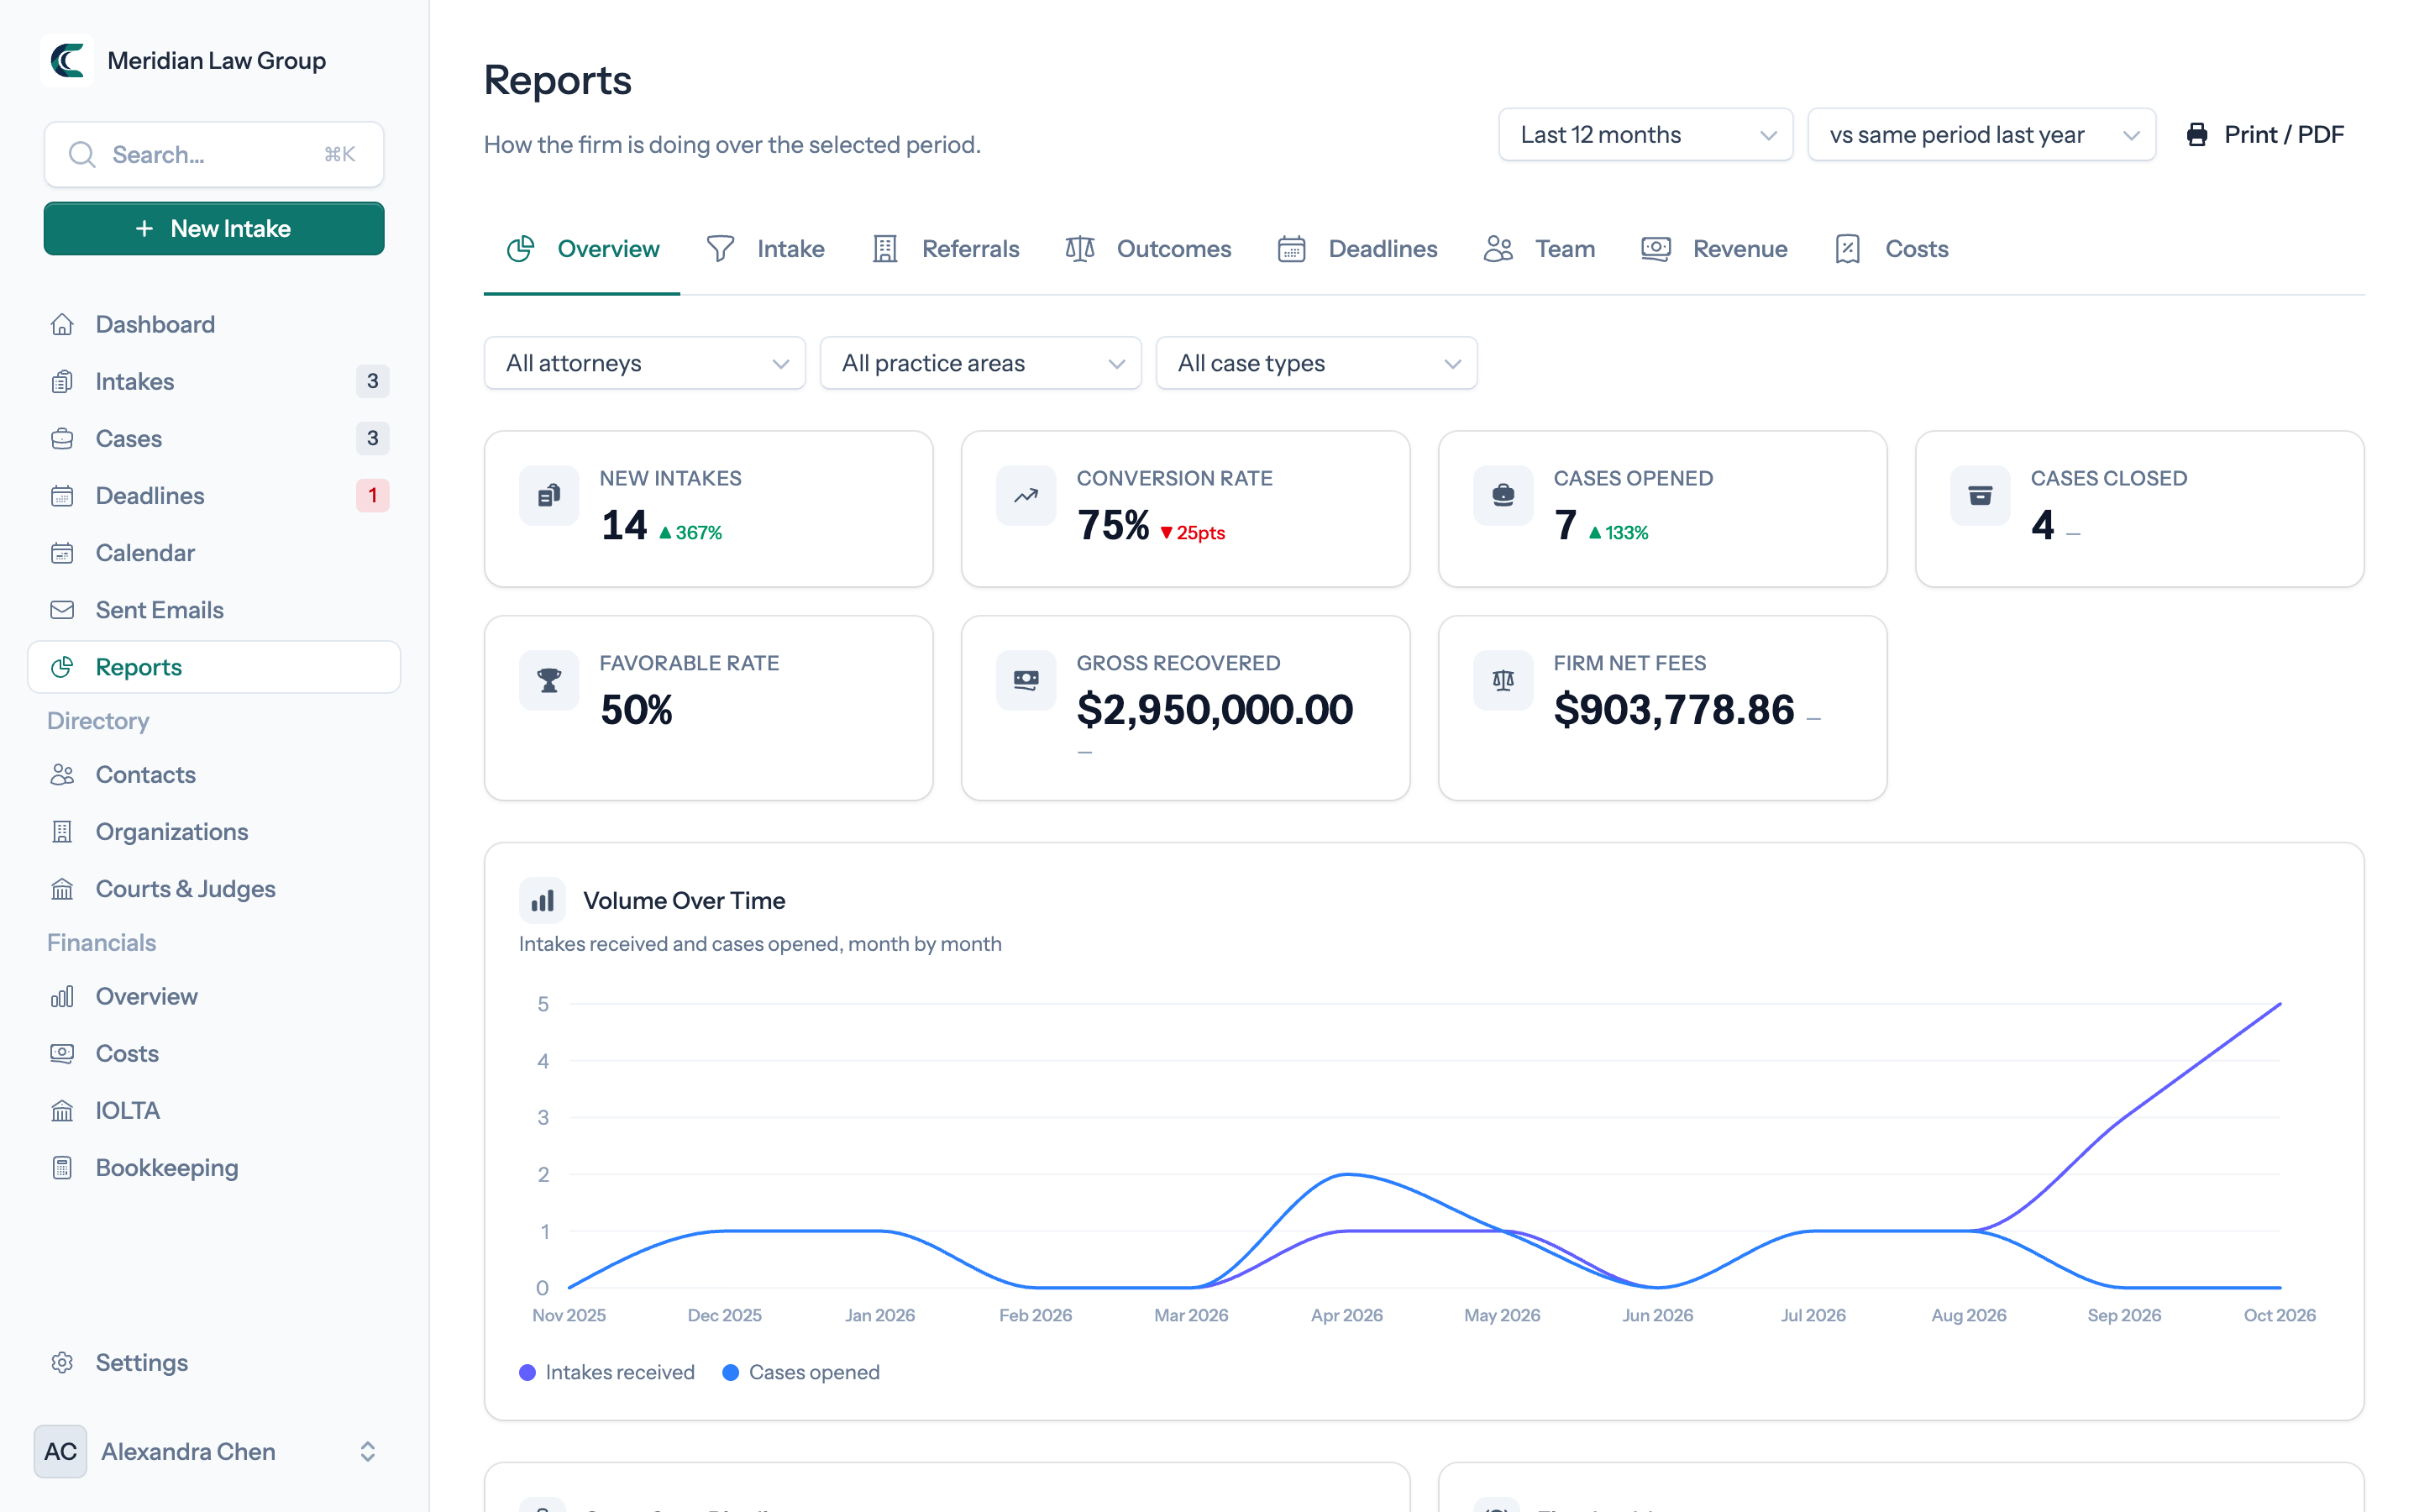Toggle the Intakes received legend series

(x=606, y=1372)
